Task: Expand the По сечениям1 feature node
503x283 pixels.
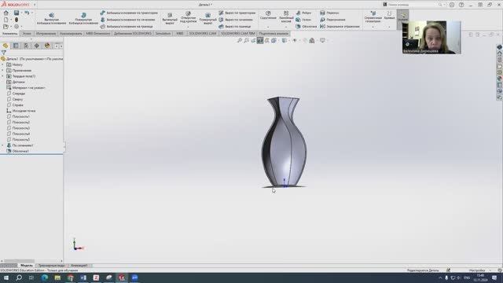Action: coord(3,145)
